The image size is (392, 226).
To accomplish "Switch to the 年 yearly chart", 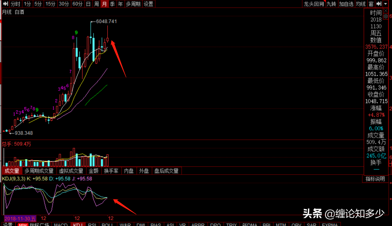I will point(120,4).
